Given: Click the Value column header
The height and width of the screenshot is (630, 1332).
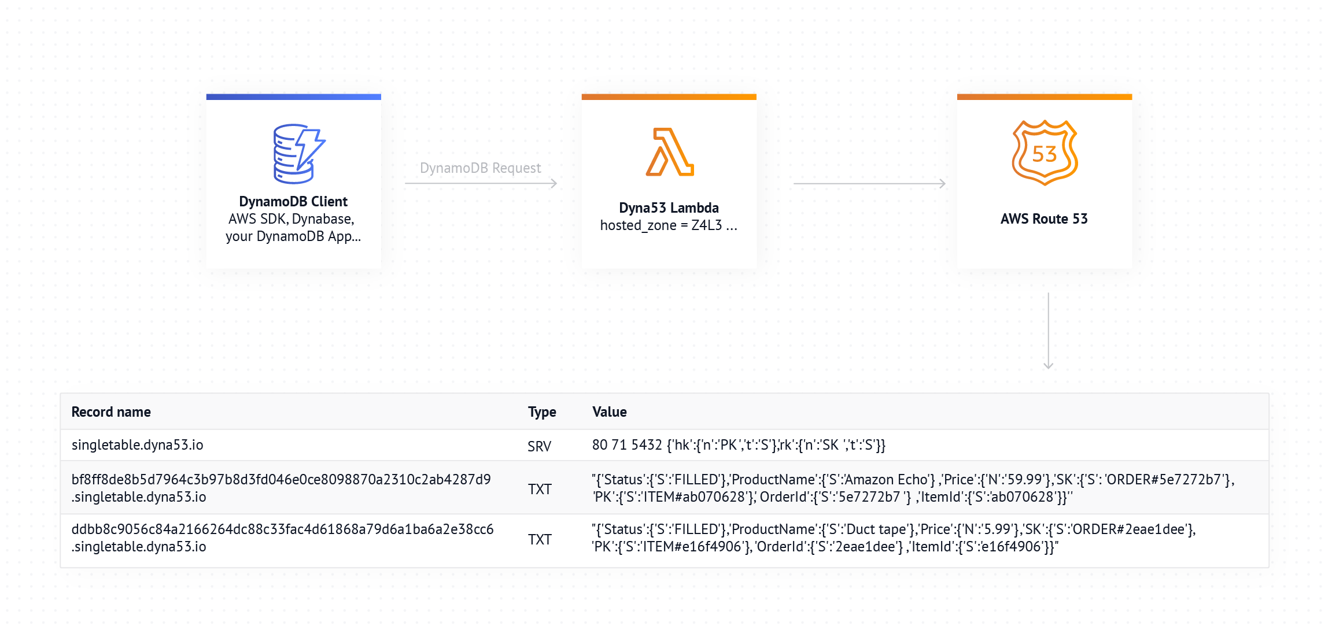Looking at the screenshot, I should point(610,412).
